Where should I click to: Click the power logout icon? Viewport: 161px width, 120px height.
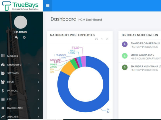(x=24, y=37)
